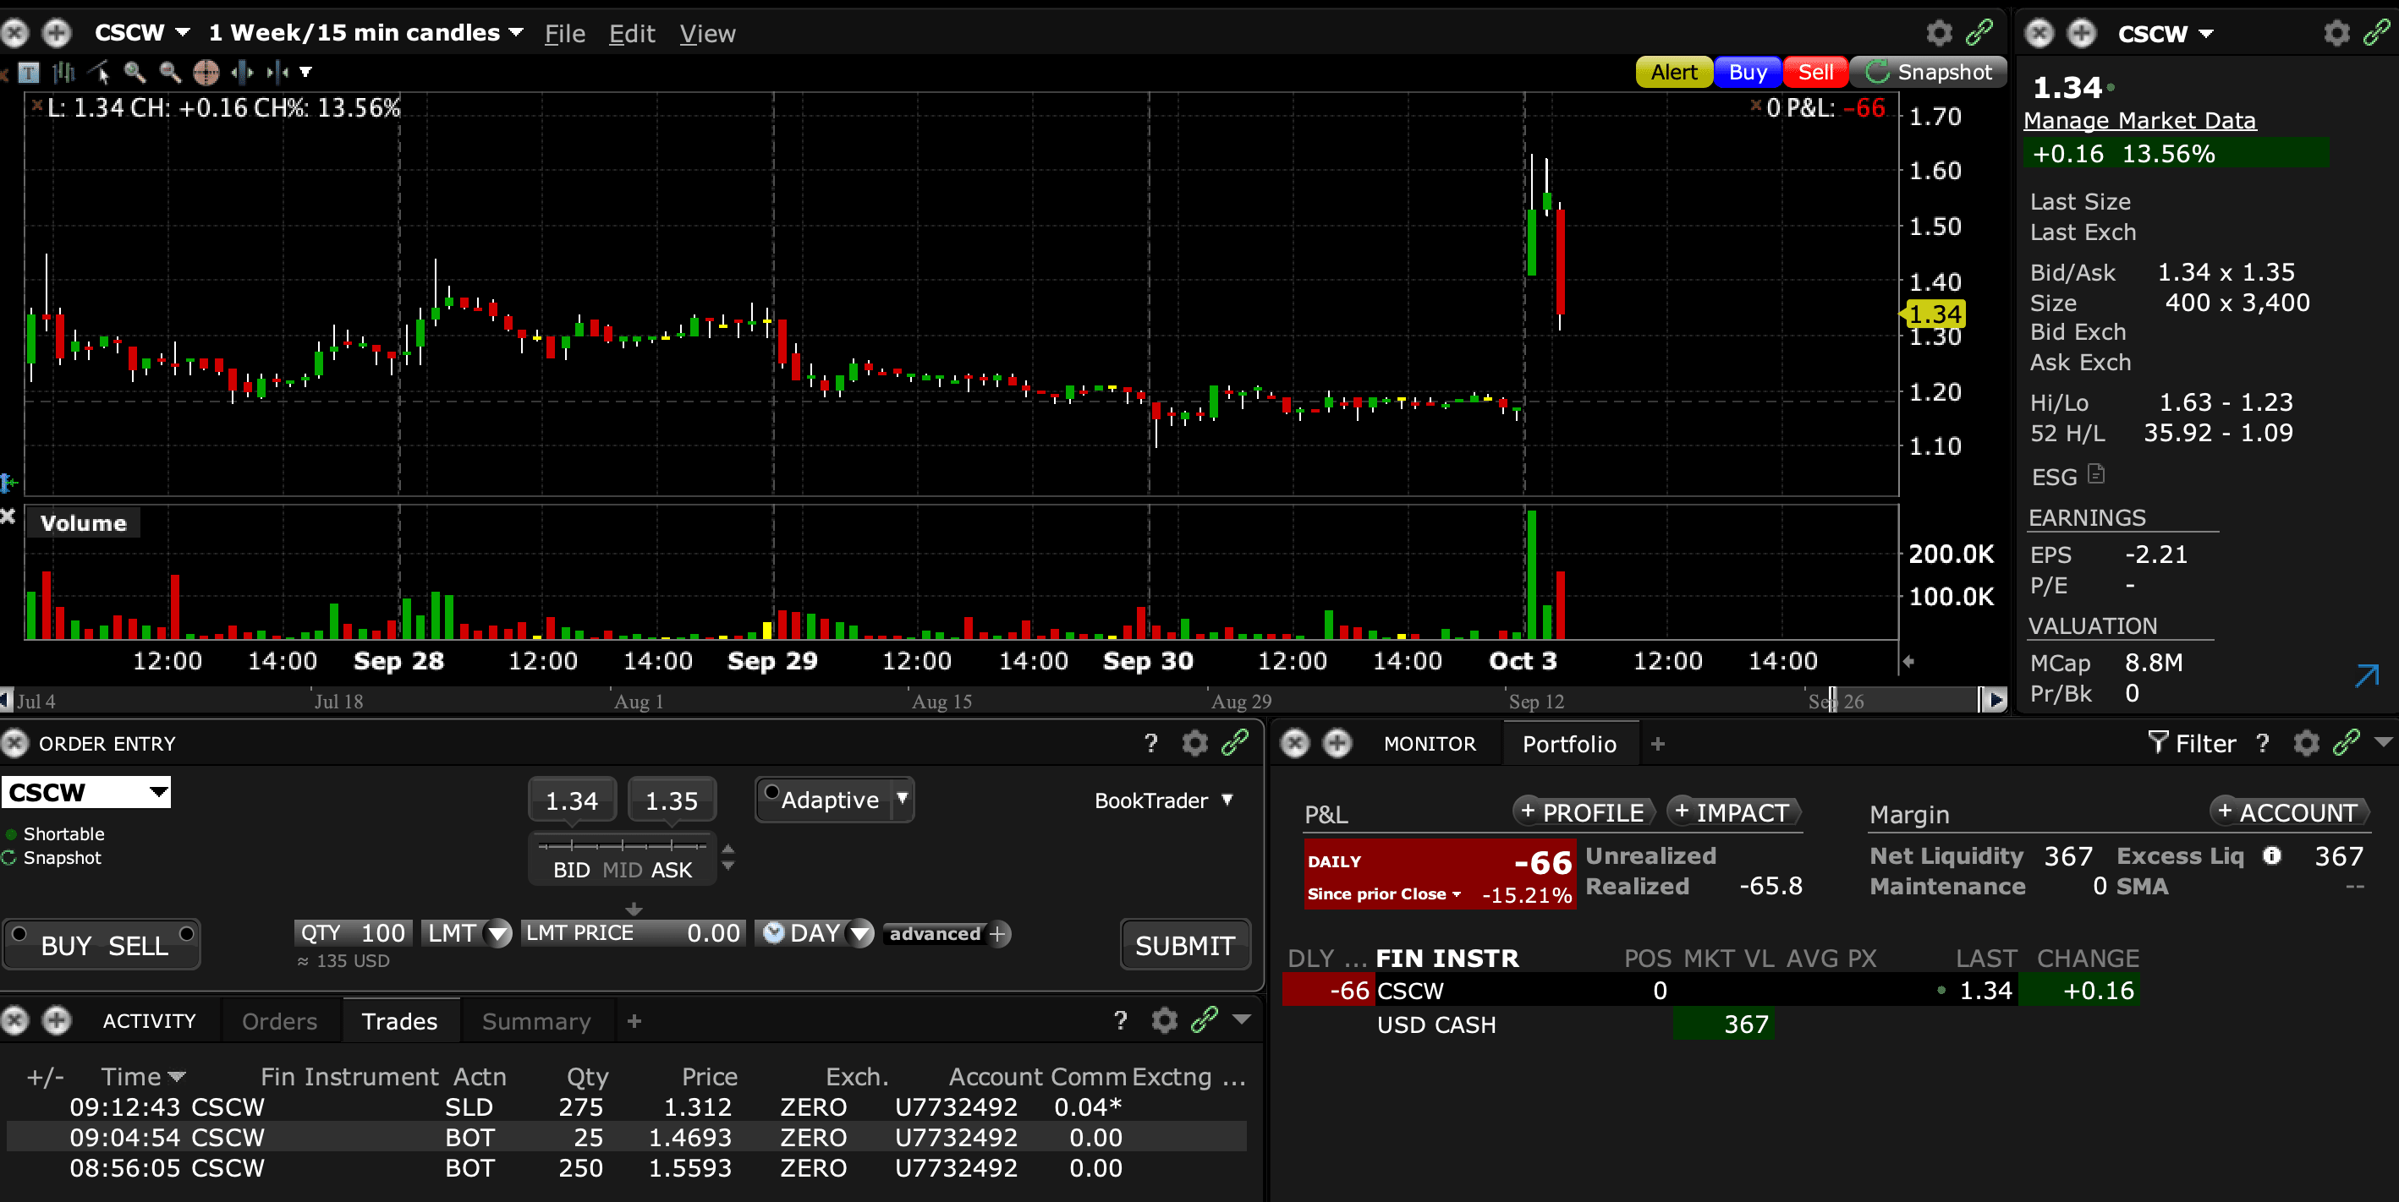Open the View menu
The image size is (2399, 1202).
tap(707, 35)
